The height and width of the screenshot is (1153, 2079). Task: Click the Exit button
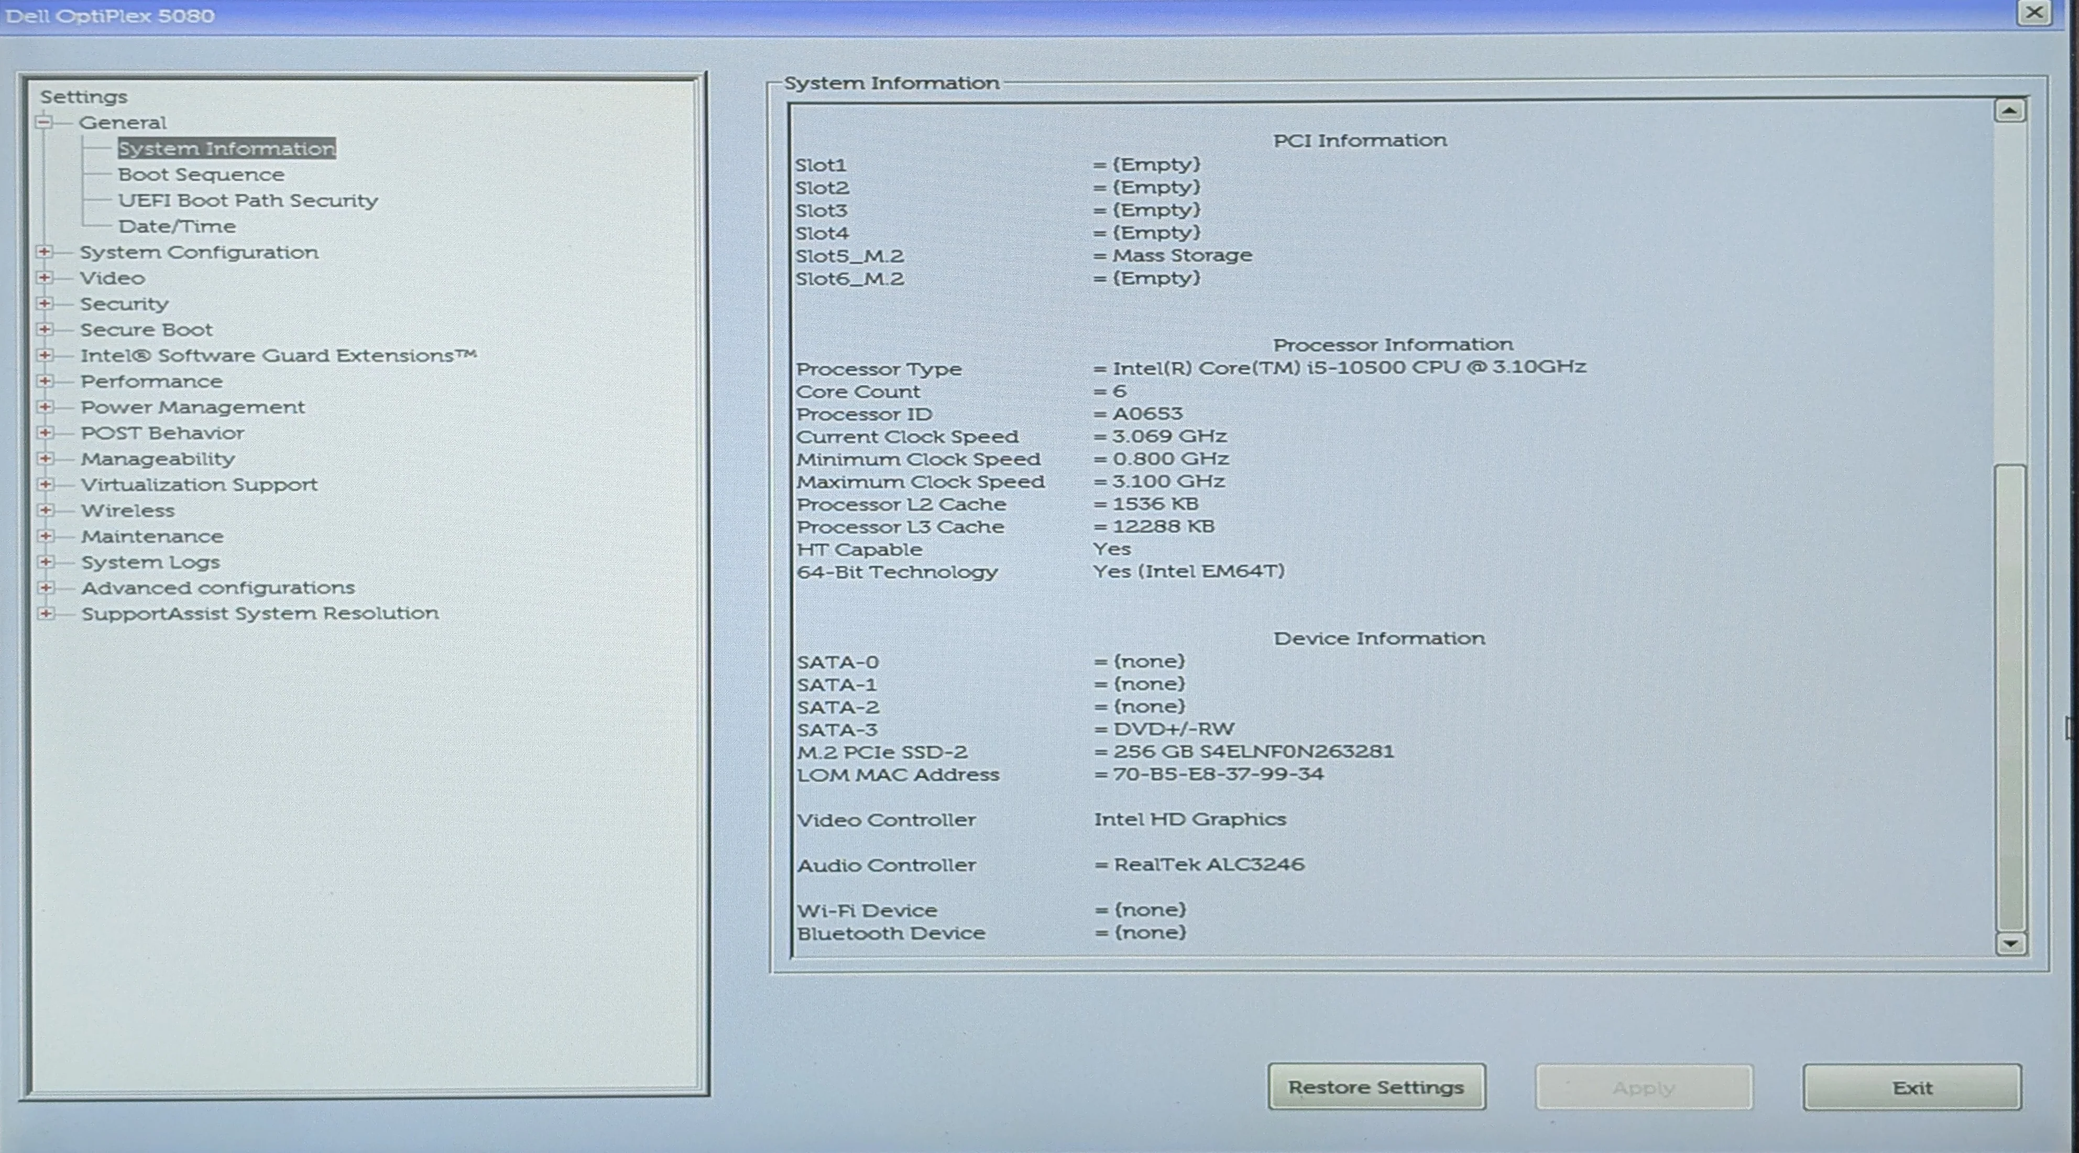(1912, 1087)
